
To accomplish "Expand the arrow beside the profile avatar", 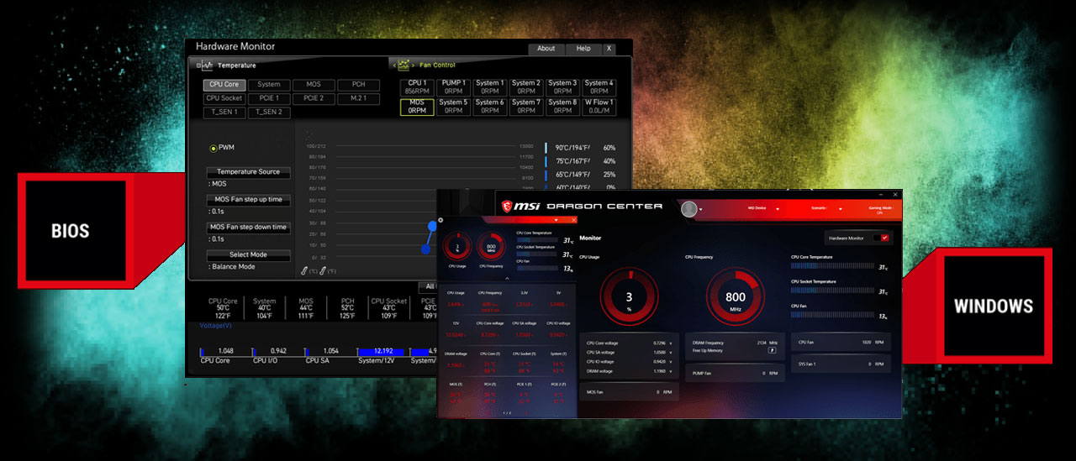I will click(x=701, y=210).
